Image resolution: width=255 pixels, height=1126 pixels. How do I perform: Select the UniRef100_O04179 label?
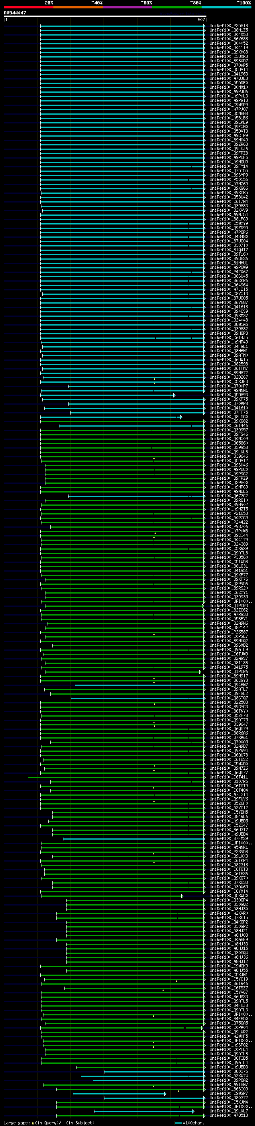[x=229, y=540]
